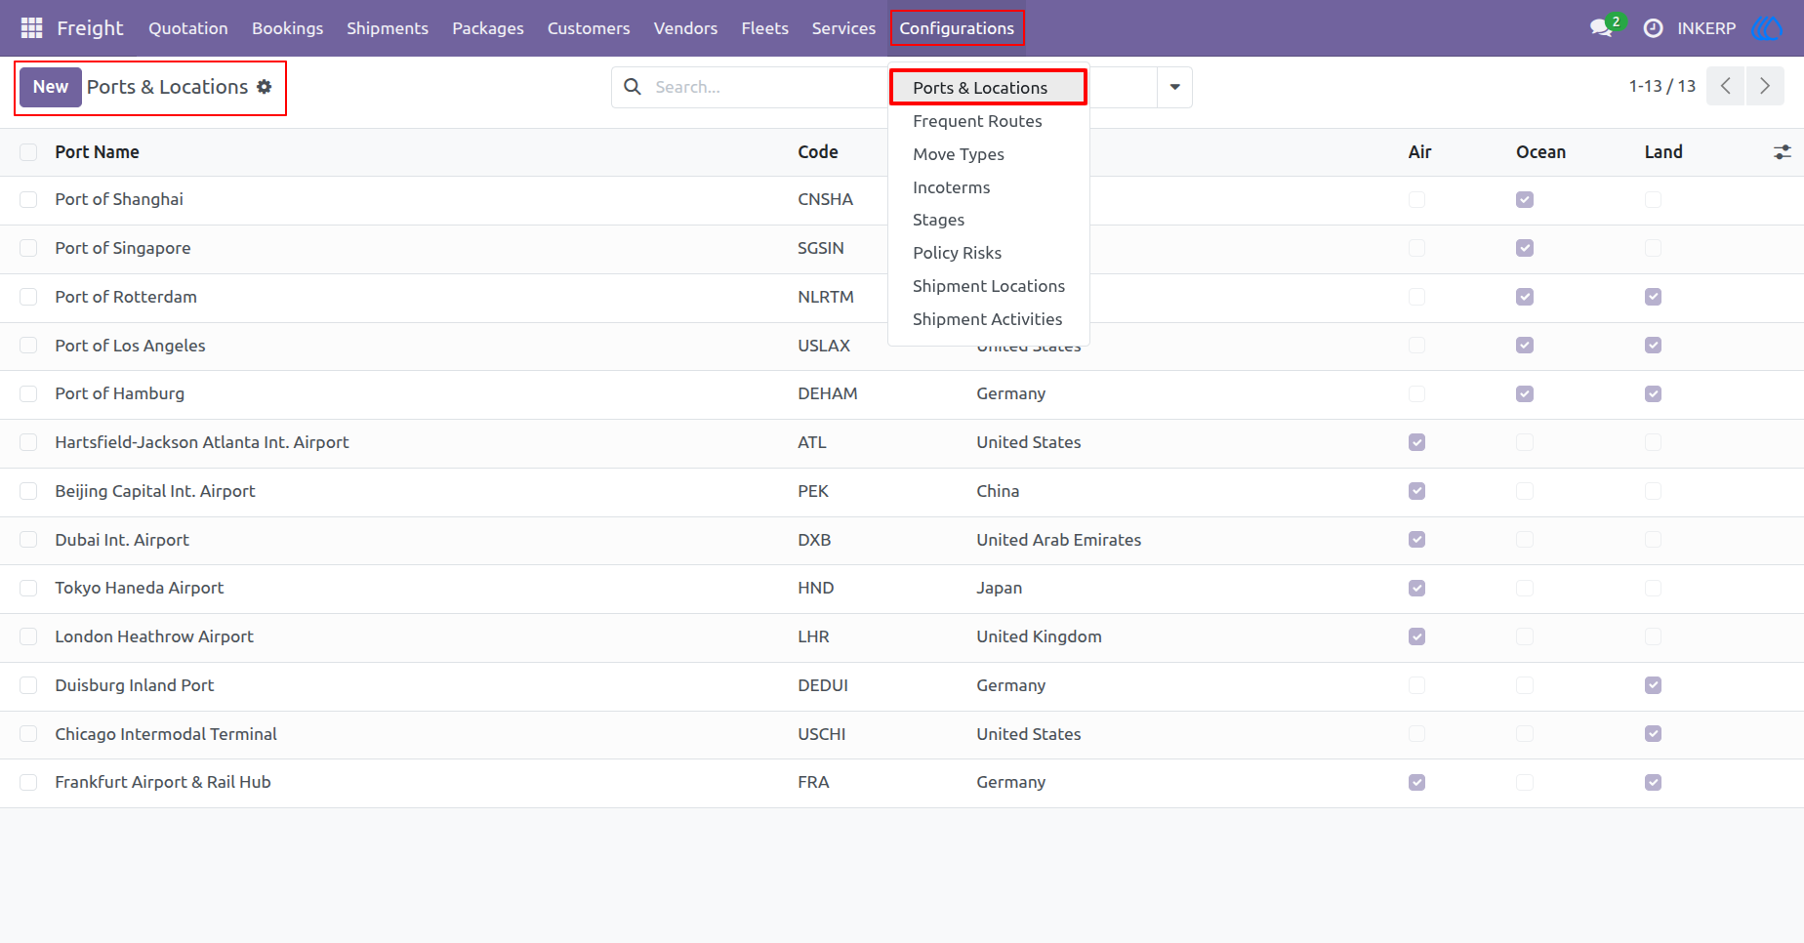This screenshot has height=943, width=1804.
Task: Toggle search options dropdown arrow
Action: (x=1174, y=87)
